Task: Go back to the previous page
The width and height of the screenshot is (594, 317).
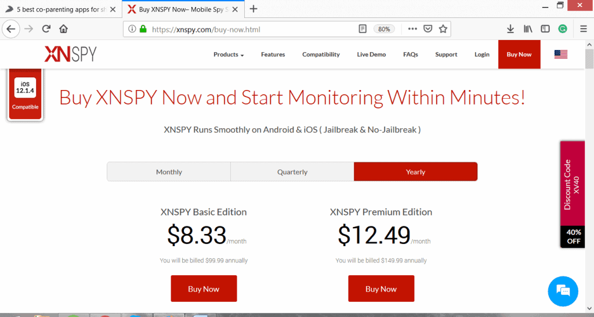Action: (x=11, y=29)
